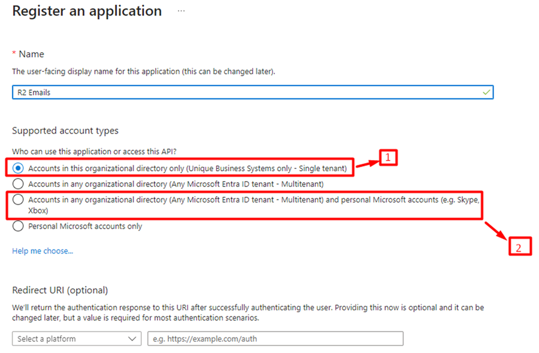Click the Supported account types heading
Screen dimensions: 539x353
tap(65, 131)
